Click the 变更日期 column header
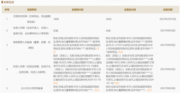Image resolution: width=180 pixels, height=93 pixels. tap(168, 10)
